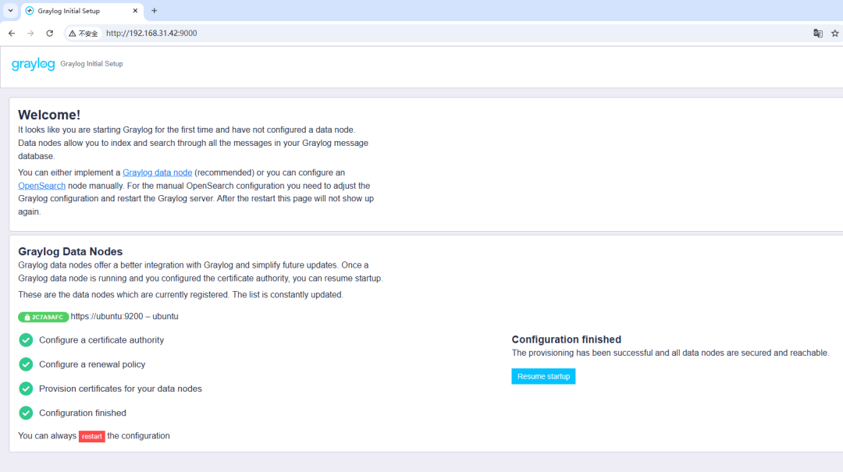Viewport: 843px width, 472px height.
Task: Click the https://ubuntu:9200 node address text
Action: pos(107,317)
